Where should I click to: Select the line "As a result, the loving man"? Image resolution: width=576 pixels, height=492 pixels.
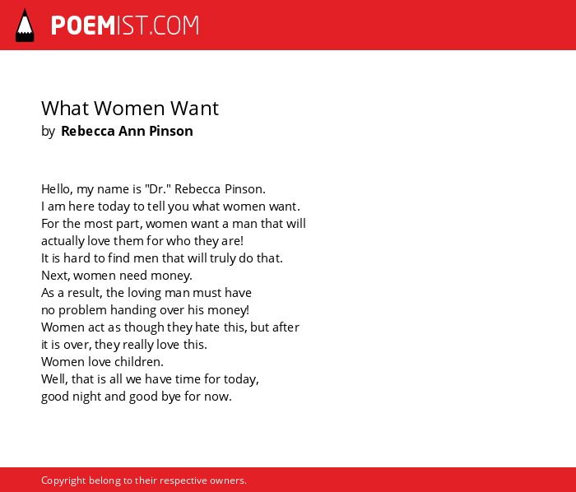[x=146, y=293]
